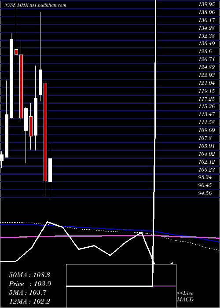Click the 121.04 price axis label

(x=207, y=83)
